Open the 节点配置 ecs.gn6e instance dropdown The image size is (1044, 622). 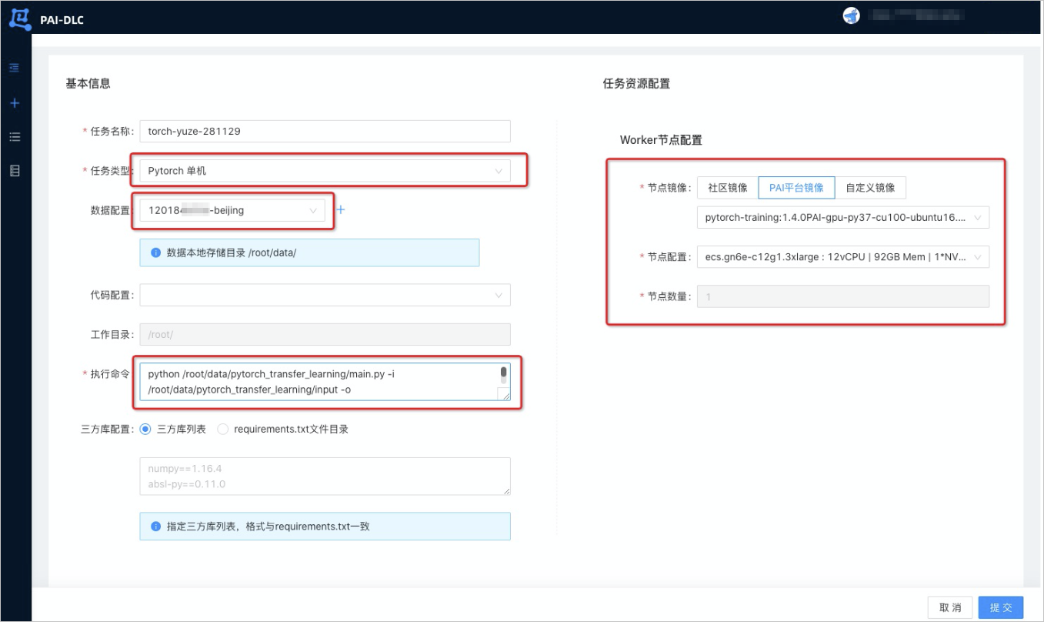843,257
